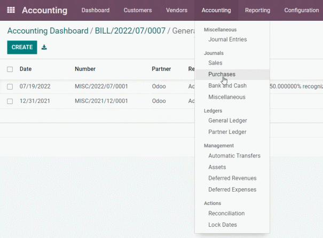The width and height of the screenshot is (323, 238).
Task: Open the BILL/2022/07/0007 breadcrumb link
Action: [130, 31]
